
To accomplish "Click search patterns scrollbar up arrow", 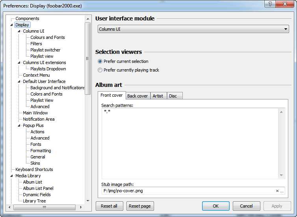I will [x=282, y=112].
